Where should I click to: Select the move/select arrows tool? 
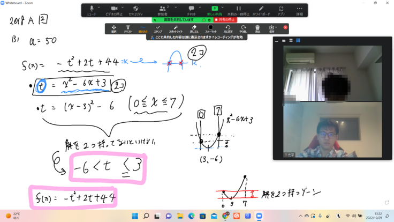113,28
